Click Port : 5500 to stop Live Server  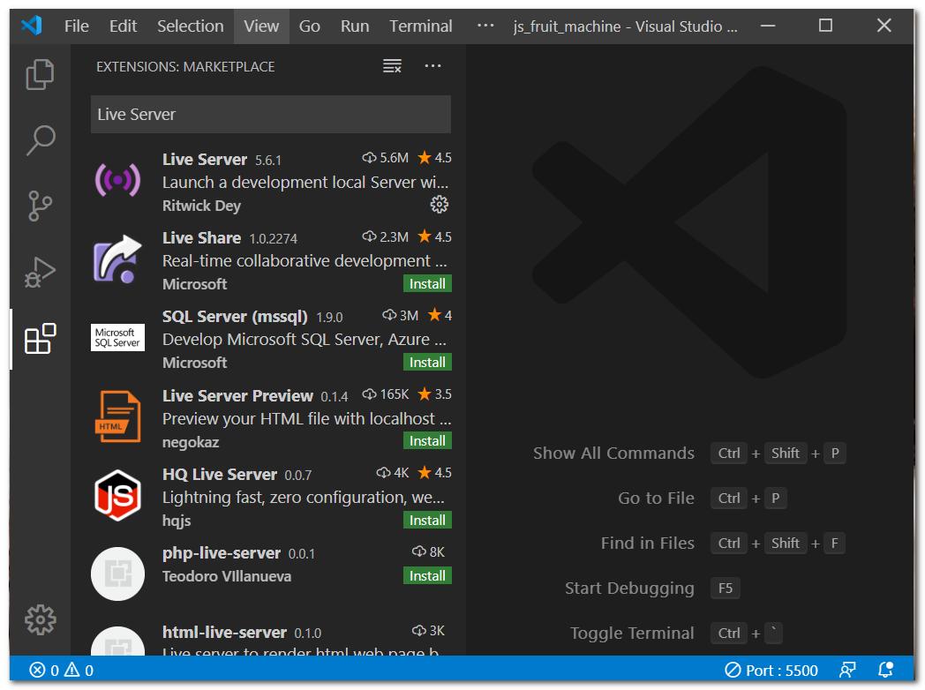coord(771,671)
